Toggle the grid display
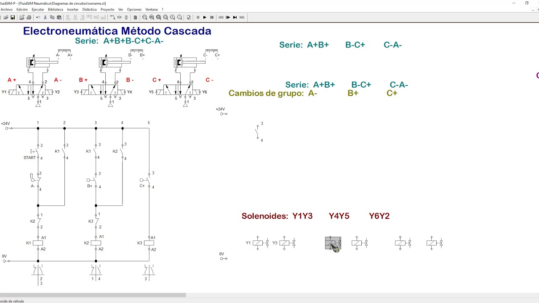The image size is (539, 303). coord(135,17)
